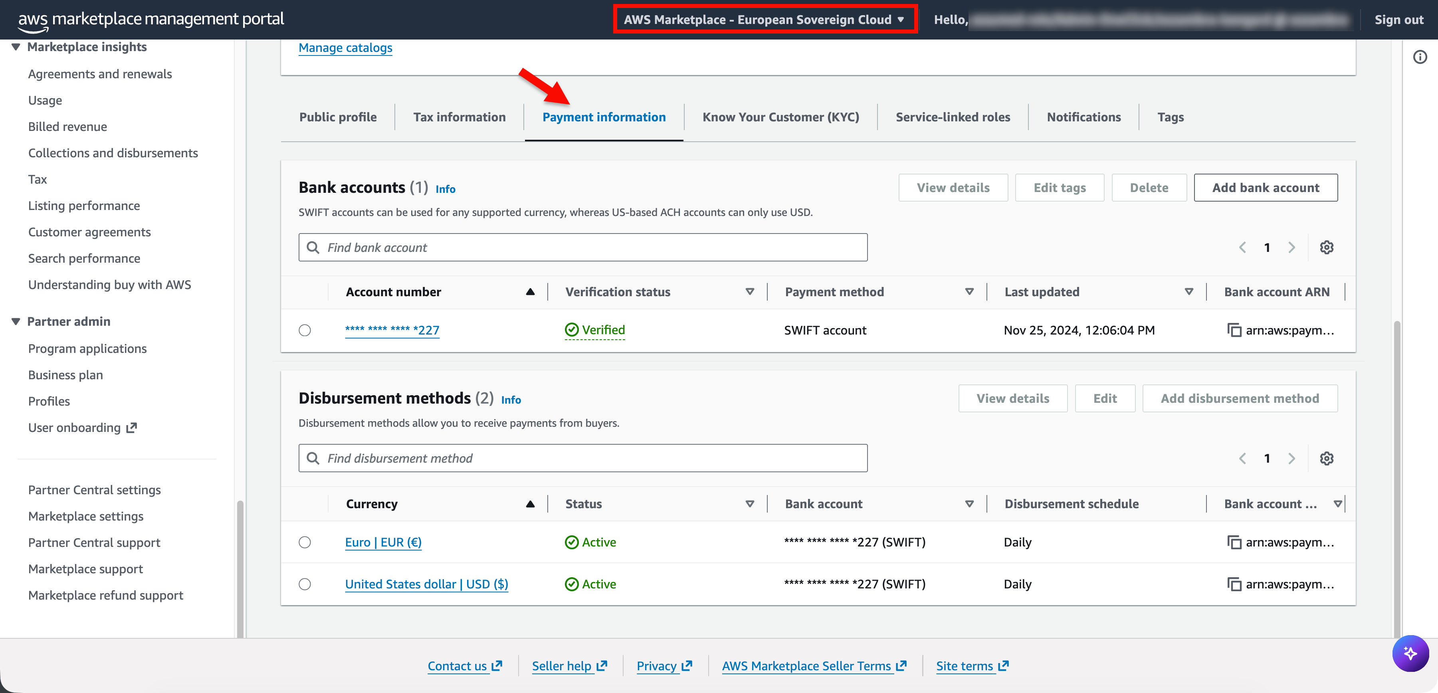Open the info panel circle icon
The width and height of the screenshot is (1438, 693).
pos(1420,57)
